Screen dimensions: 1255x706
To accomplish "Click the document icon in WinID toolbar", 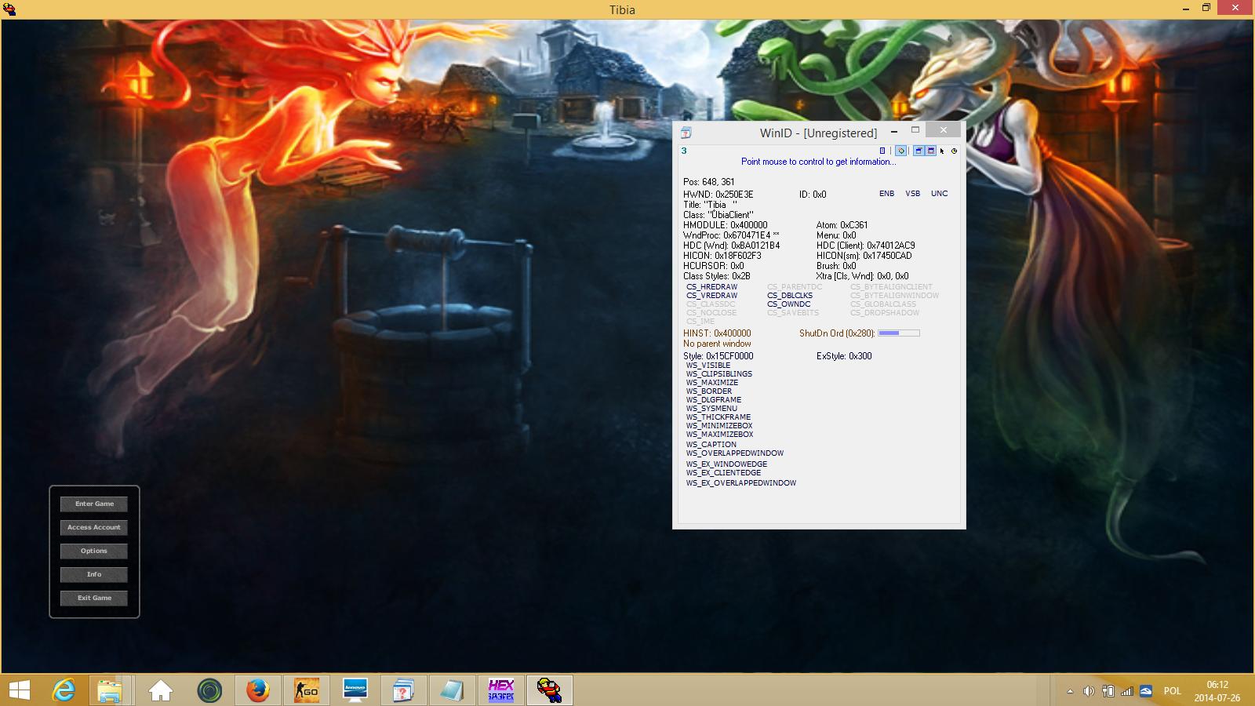I will (882, 151).
